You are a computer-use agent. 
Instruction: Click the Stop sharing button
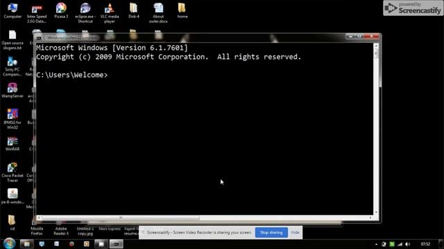click(271, 232)
